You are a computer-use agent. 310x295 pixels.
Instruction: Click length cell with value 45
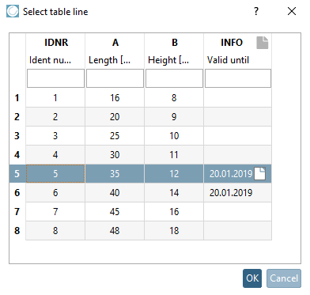tap(115, 212)
